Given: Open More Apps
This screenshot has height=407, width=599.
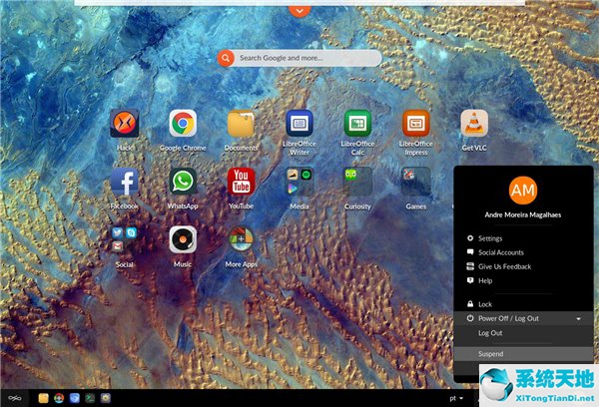Looking at the screenshot, I should [241, 240].
